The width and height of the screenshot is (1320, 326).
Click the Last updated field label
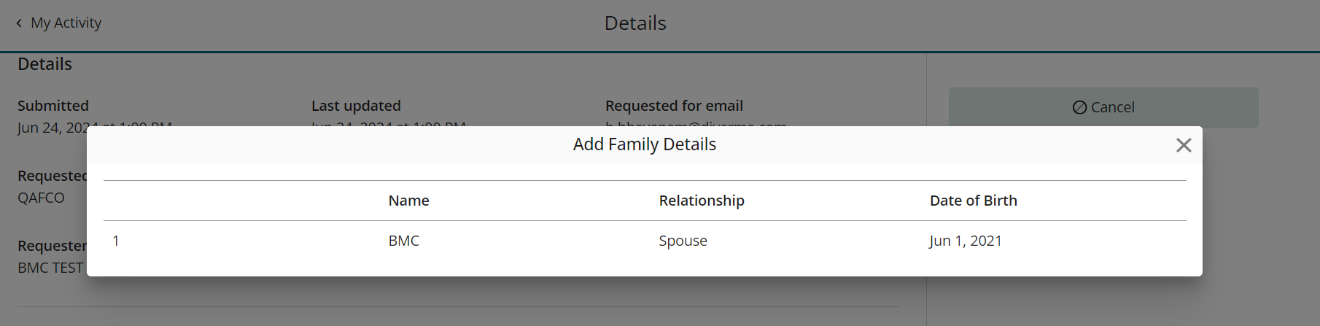coord(356,106)
